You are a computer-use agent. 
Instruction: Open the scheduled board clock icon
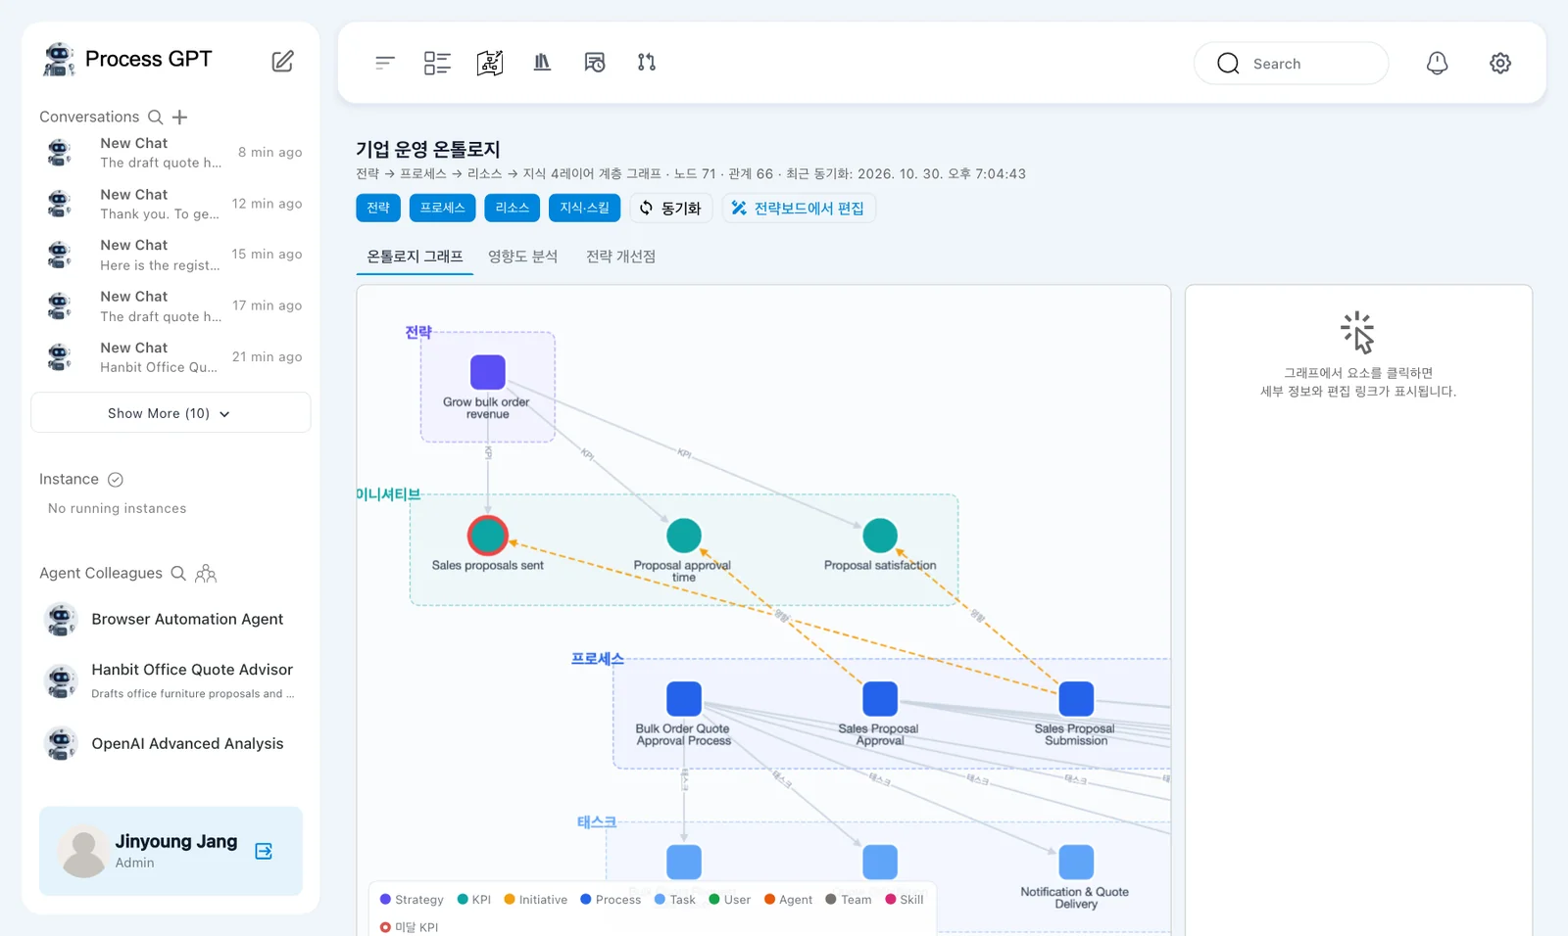pos(595,63)
